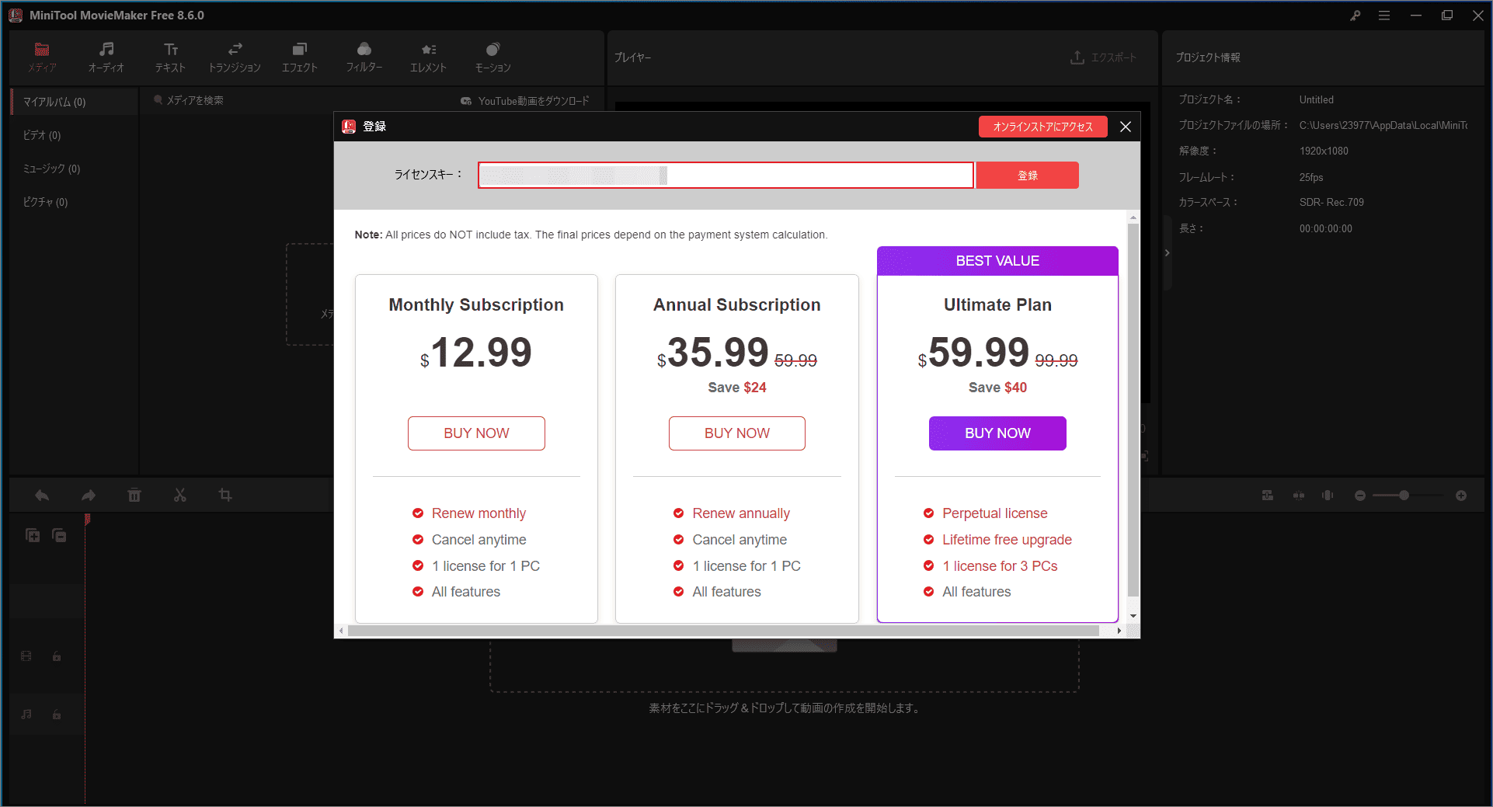The image size is (1493, 807).
Task: Click the scissors split icon in timeline toolbar
Action: tap(180, 496)
